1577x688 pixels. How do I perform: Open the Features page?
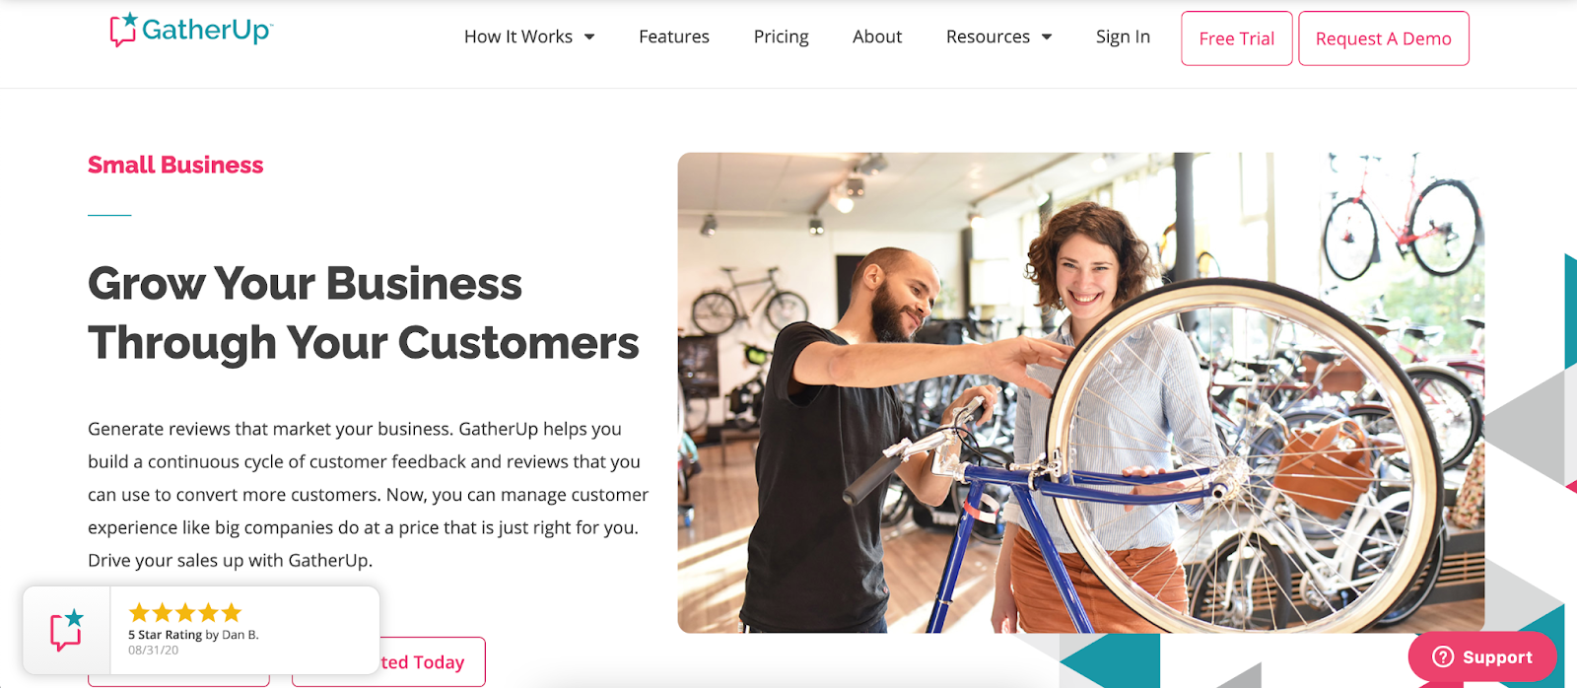674,36
